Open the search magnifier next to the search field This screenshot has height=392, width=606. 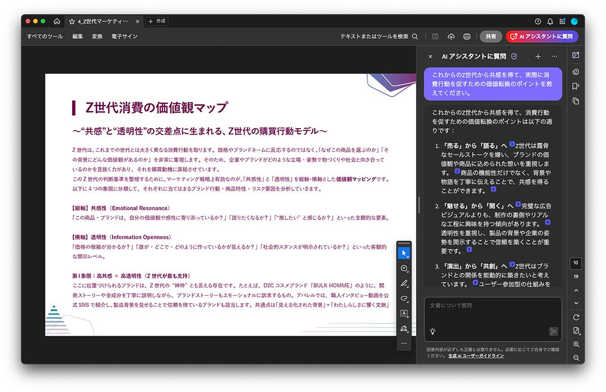[415, 36]
